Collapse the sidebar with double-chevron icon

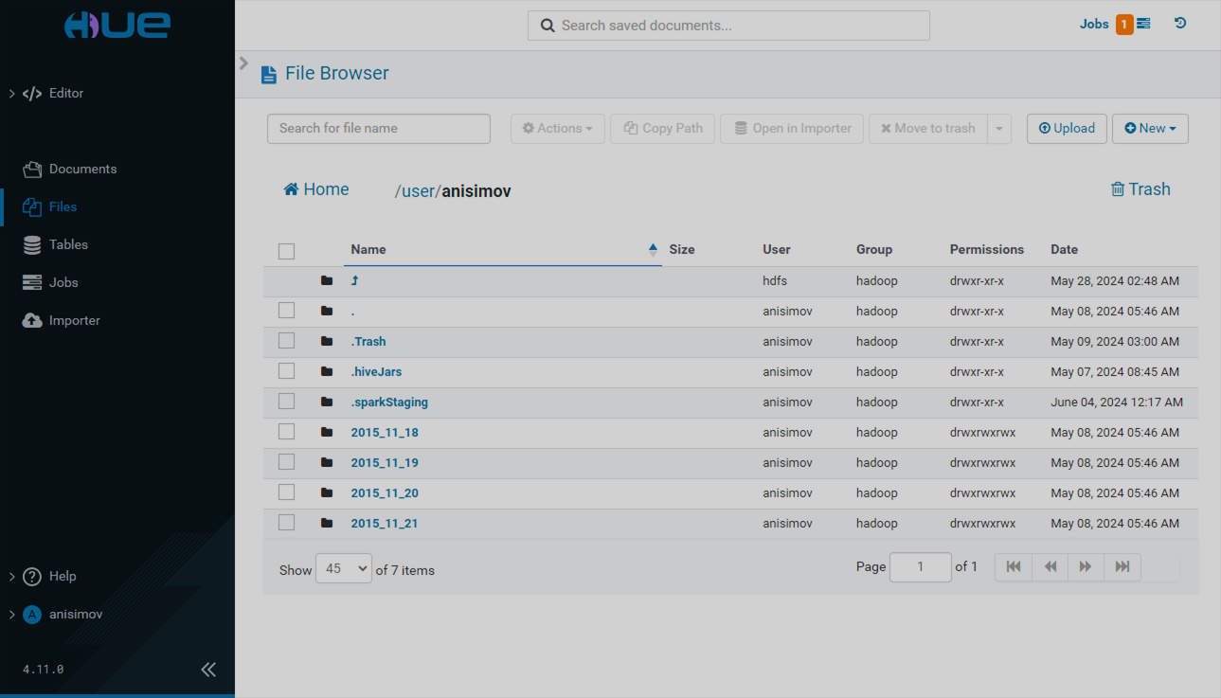coord(208,670)
